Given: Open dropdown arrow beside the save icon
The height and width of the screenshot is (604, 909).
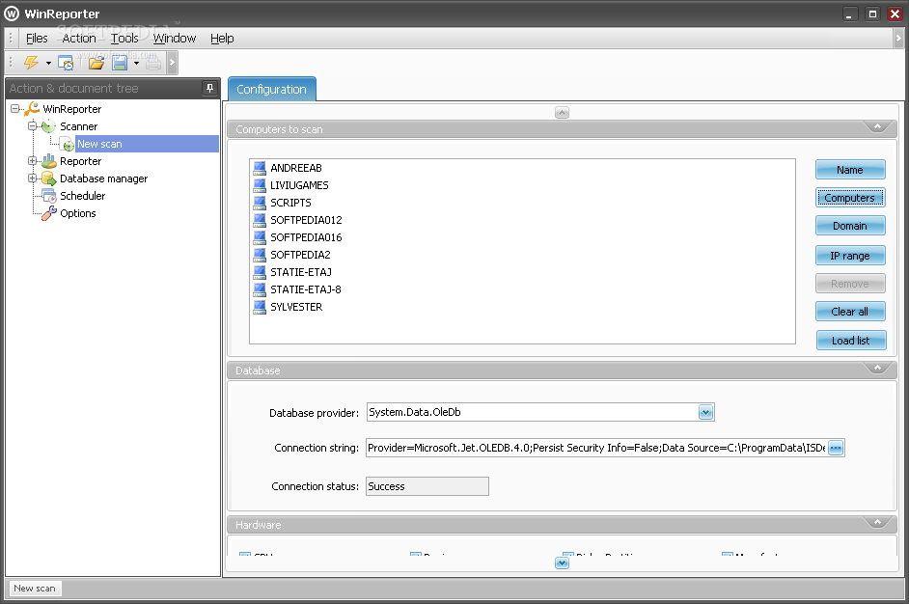Looking at the screenshot, I should coord(136,63).
